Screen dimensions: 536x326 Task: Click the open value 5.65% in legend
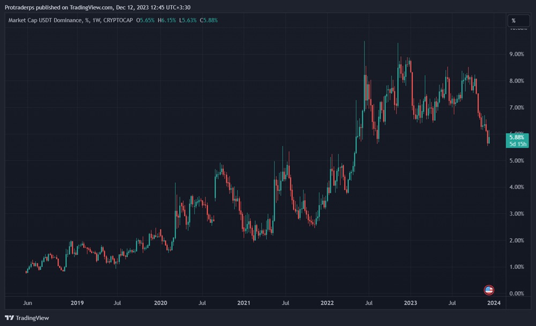147,20
